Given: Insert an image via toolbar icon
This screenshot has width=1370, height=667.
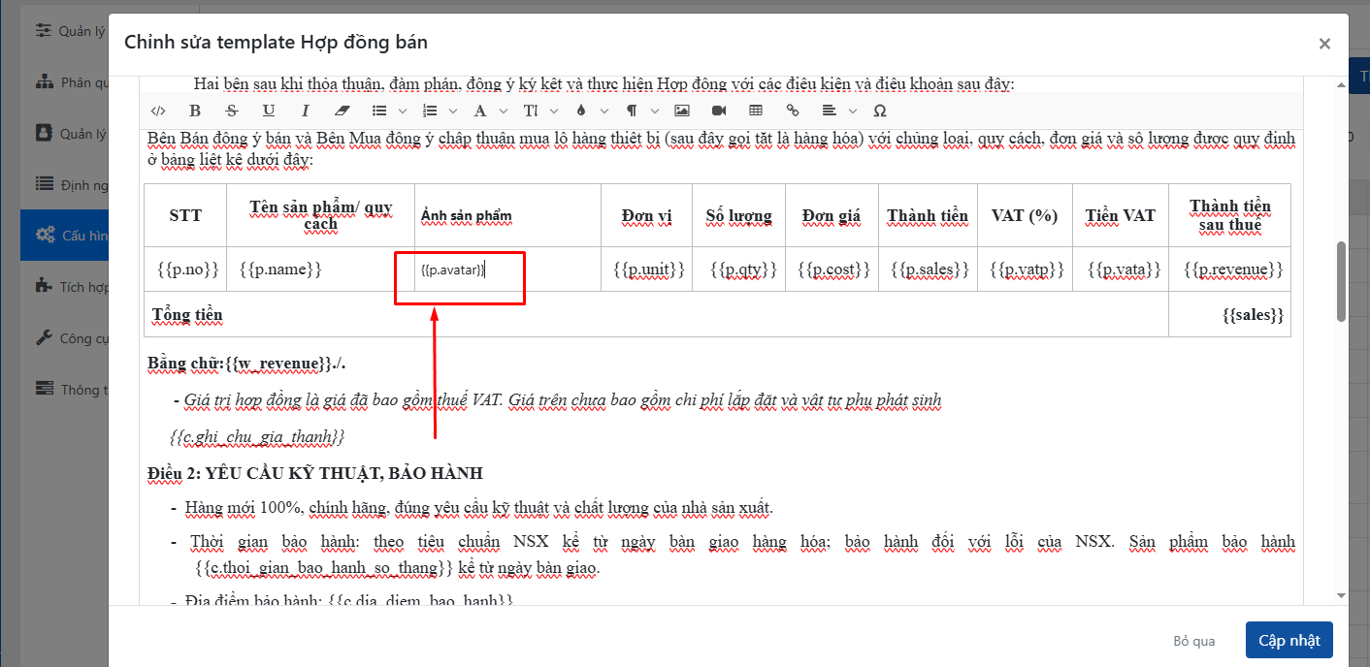Looking at the screenshot, I should click(x=682, y=111).
